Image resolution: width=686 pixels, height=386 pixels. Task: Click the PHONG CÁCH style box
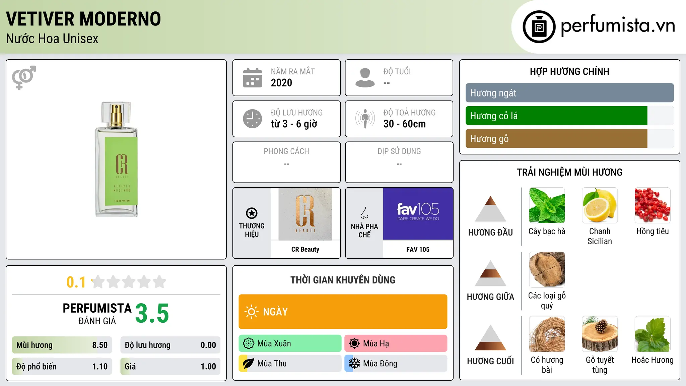pyautogui.click(x=286, y=162)
